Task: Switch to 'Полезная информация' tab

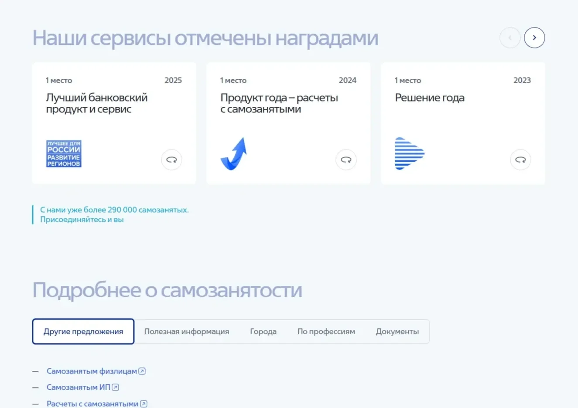Action: [187, 331]
